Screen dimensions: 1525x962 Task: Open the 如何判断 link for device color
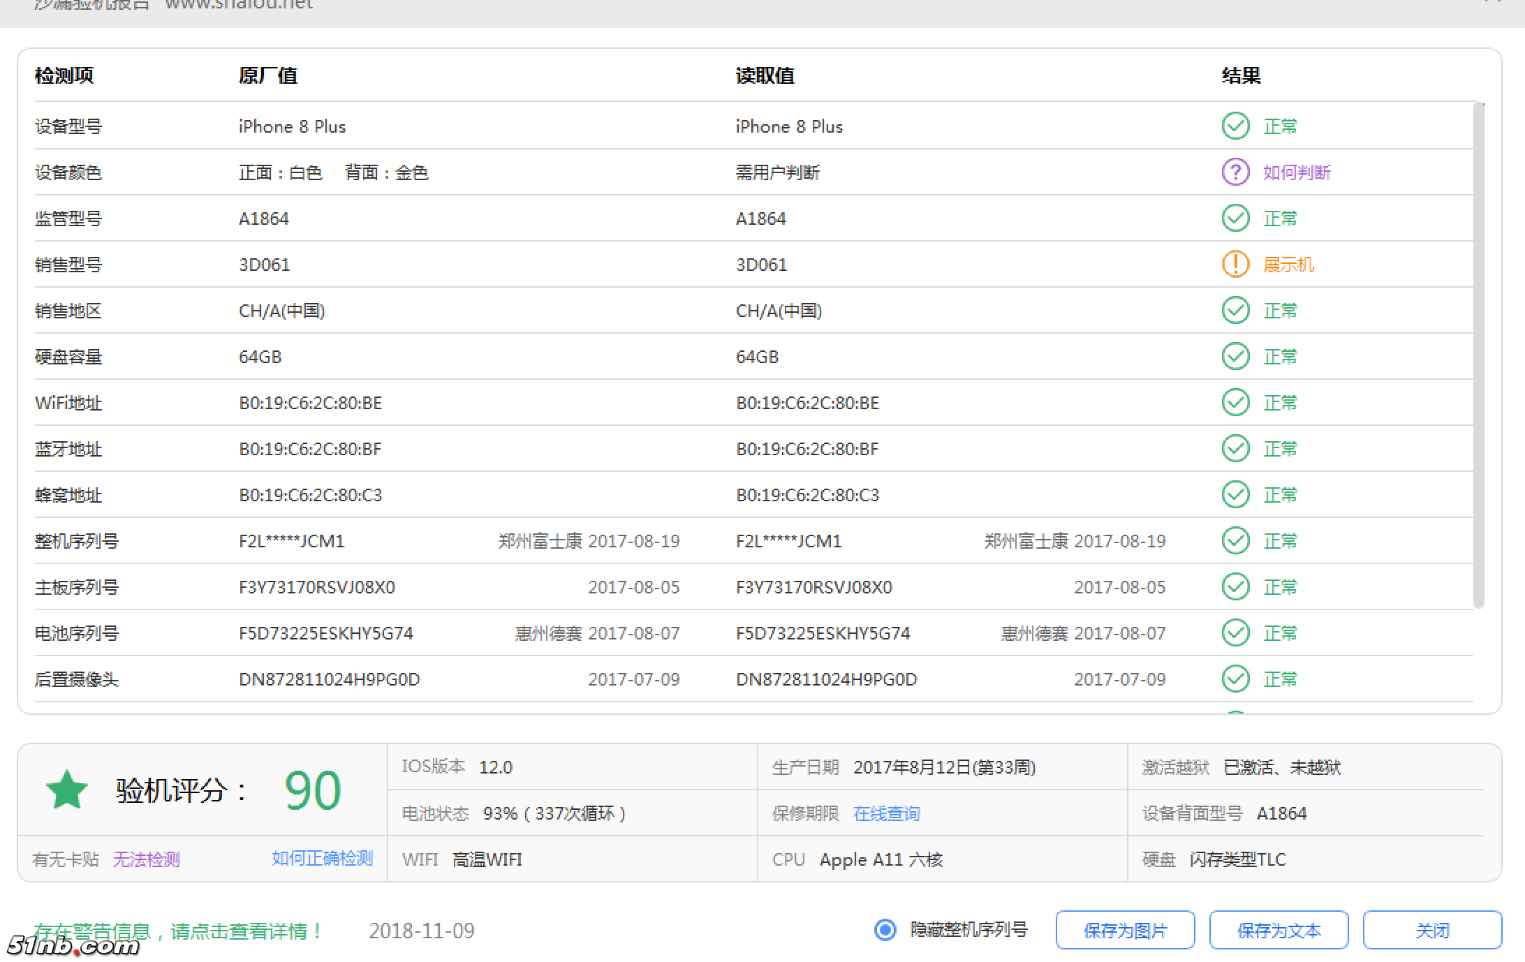(x=1297, y=172)
